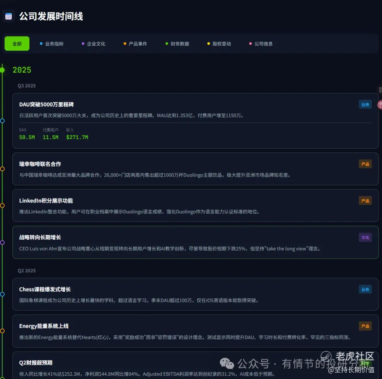The image size is (382, 379).
Task: Click the DAU value 50.5M
Action: pos(27,137)
